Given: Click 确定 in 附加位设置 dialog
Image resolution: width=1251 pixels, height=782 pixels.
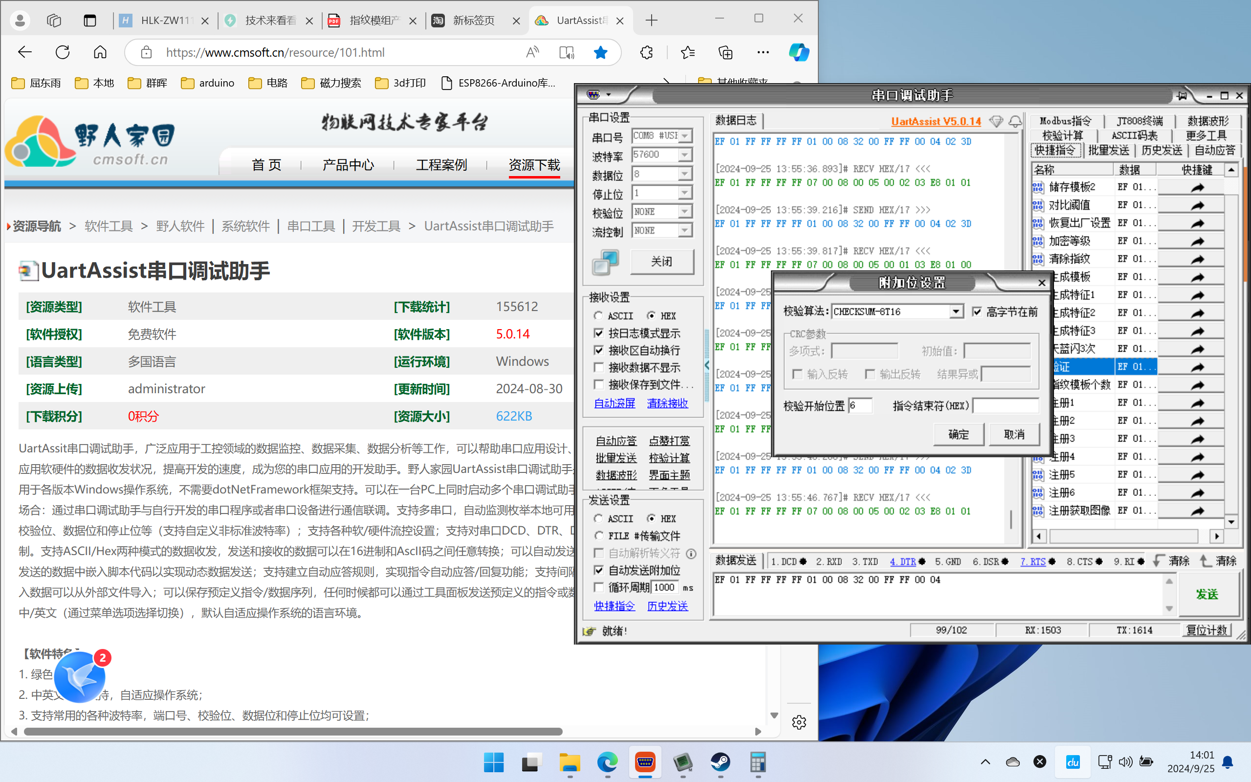Looking at the screenshot, I should pos(958,434).
